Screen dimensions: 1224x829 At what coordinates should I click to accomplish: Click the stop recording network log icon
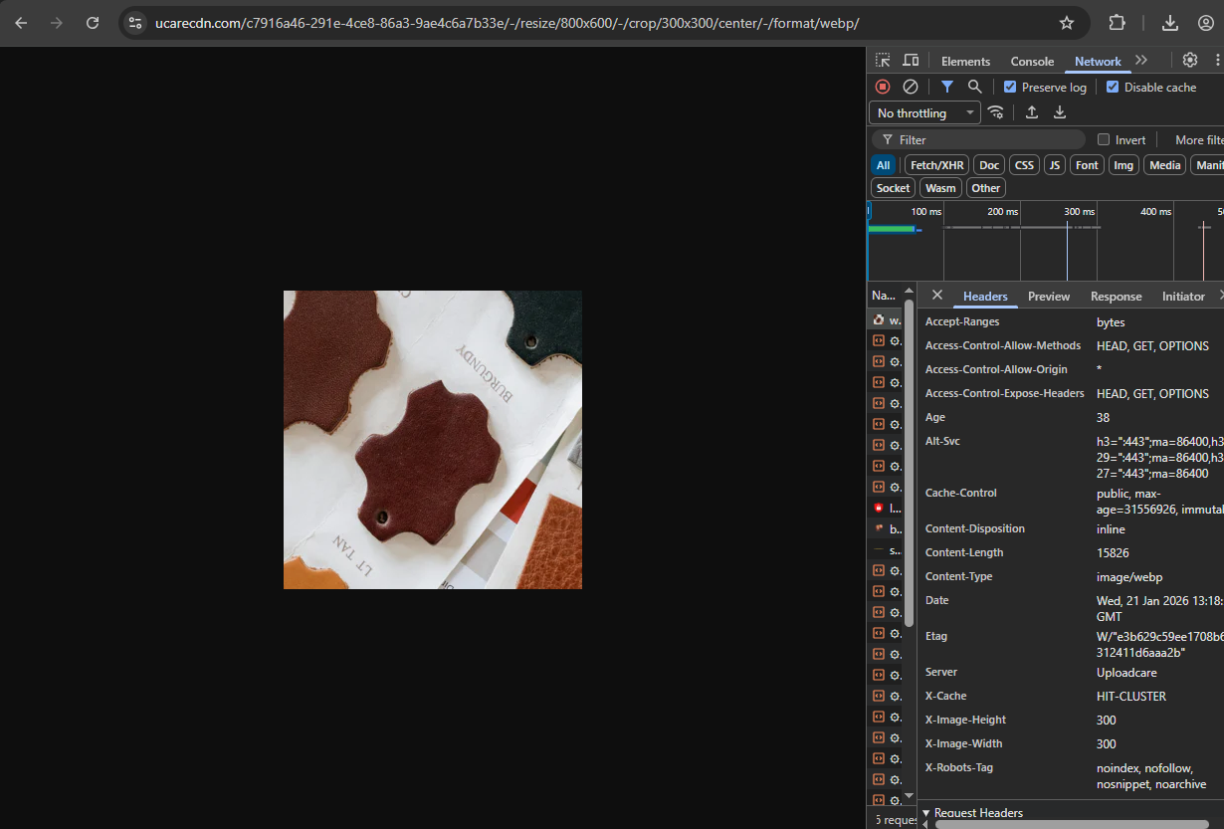click(883, 88)
